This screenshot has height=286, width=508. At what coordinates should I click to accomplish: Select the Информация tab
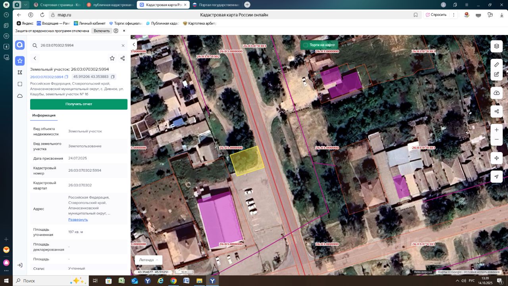tap(44, 116)
